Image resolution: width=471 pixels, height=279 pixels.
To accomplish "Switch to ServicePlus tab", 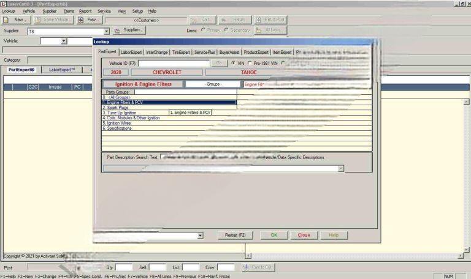I will [x=205, y=52].
